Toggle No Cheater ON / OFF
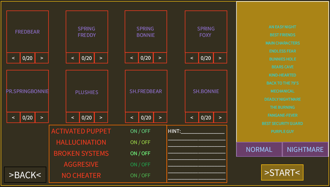This screenshot has width=330, height=187. [x=140, y=175]
